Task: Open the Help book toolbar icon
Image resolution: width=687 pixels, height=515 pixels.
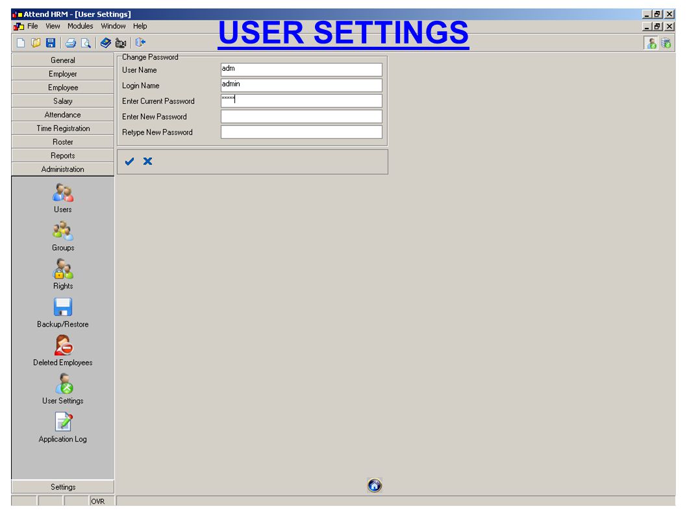Action: pyautogui.click(x=106, y=43)
